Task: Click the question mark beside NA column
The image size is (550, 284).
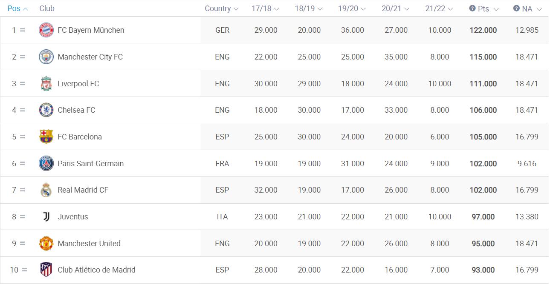Action: [516, 9]
